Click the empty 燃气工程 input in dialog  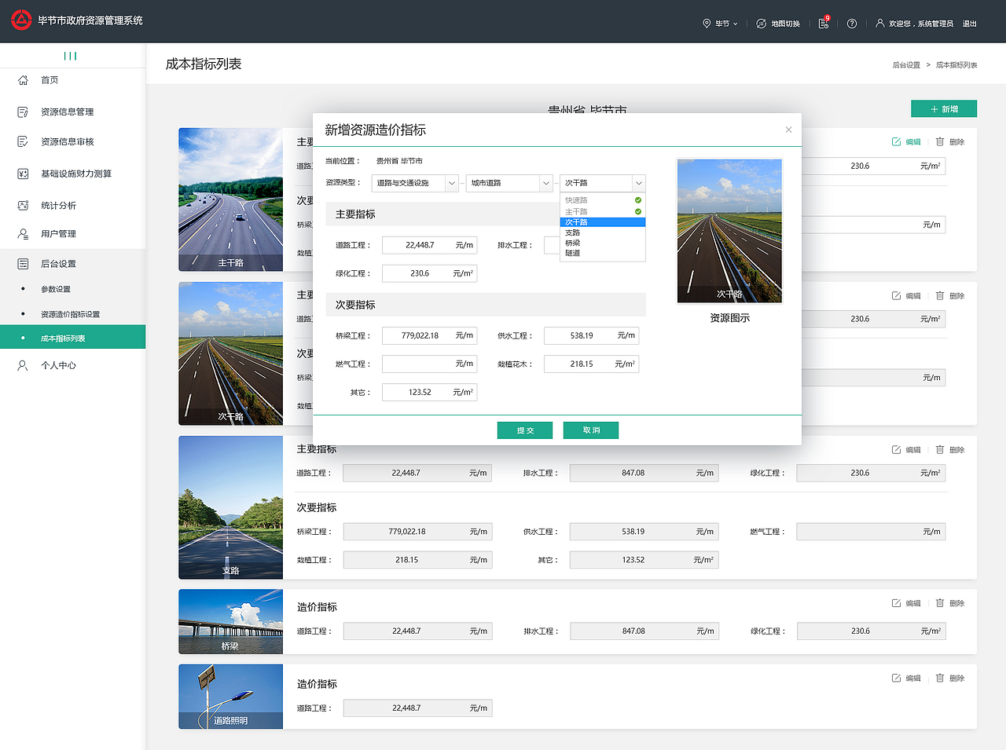point(429,364)
